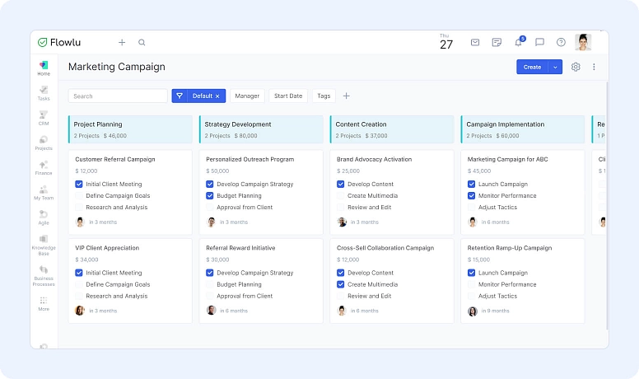Open the three-dot more options menu
Viewport: 639px width, 379px height.
coord(594,67)
